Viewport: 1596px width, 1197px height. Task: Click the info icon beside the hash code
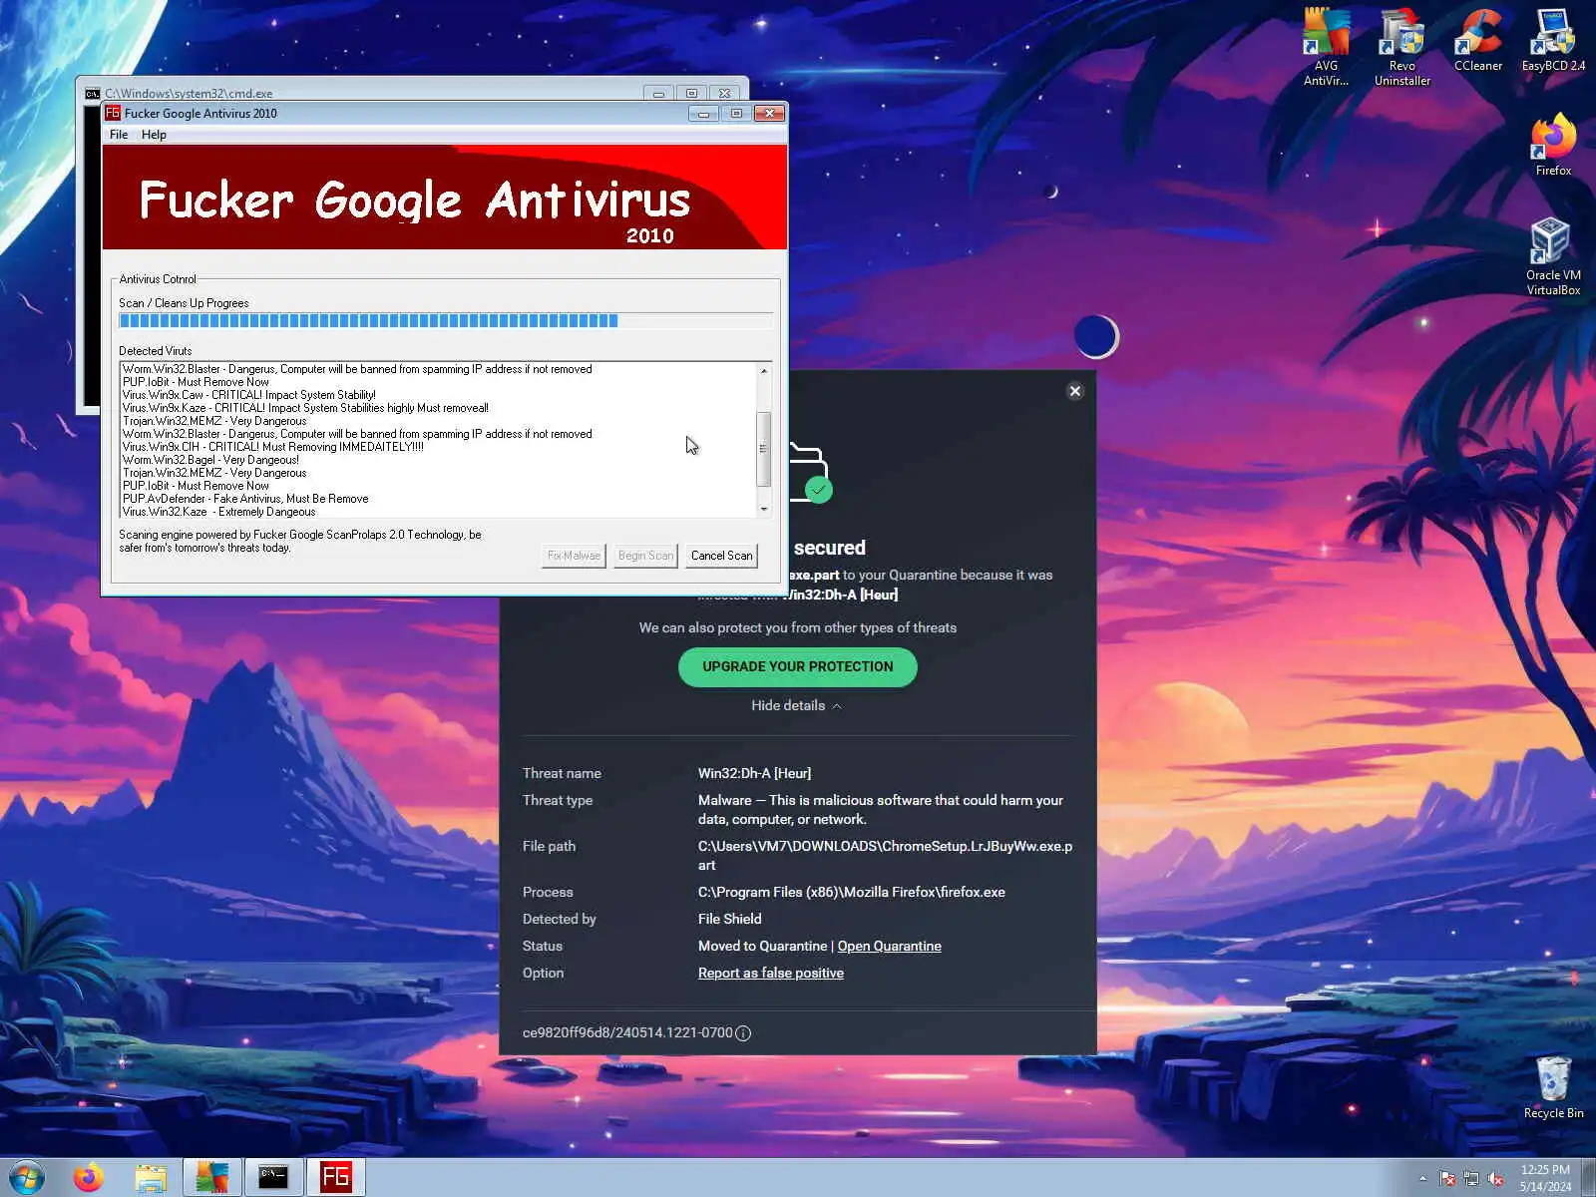coord(743,1033)
